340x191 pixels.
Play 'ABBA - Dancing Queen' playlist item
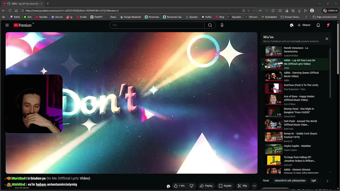(295, 76)
